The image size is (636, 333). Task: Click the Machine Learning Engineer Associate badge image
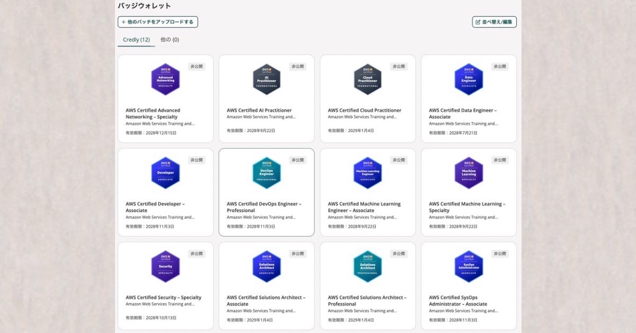(x=368, y=173)
